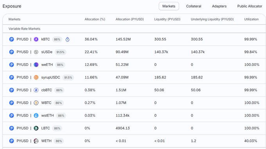
Task: Open the Public Allocator tab
Action: (250, 6)
